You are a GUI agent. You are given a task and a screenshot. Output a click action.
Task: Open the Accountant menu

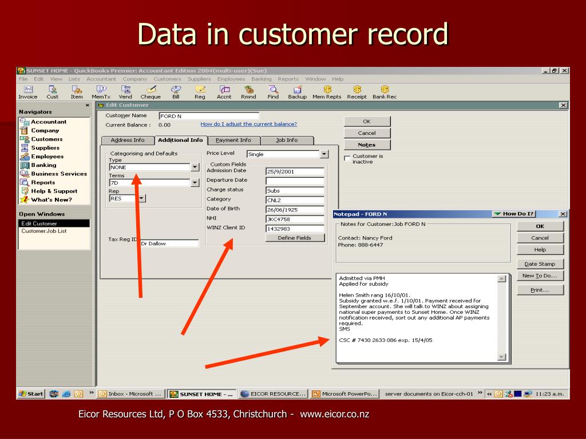(x=101, y=79)
